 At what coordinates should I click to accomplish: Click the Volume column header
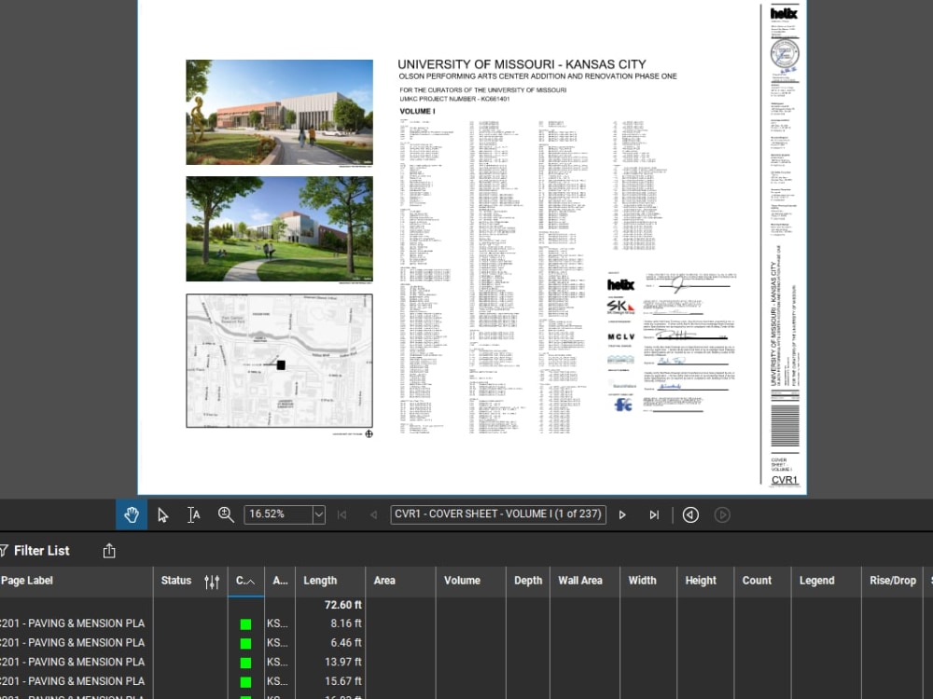click(470, 581)
